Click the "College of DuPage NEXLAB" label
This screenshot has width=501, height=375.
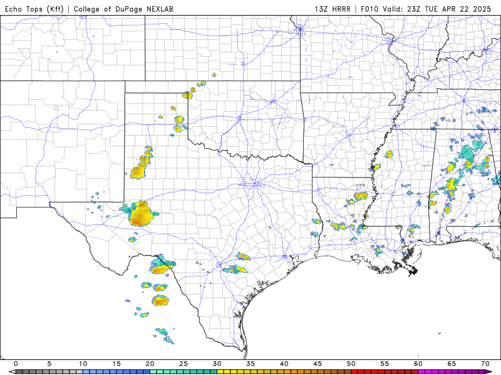(123, 9)
